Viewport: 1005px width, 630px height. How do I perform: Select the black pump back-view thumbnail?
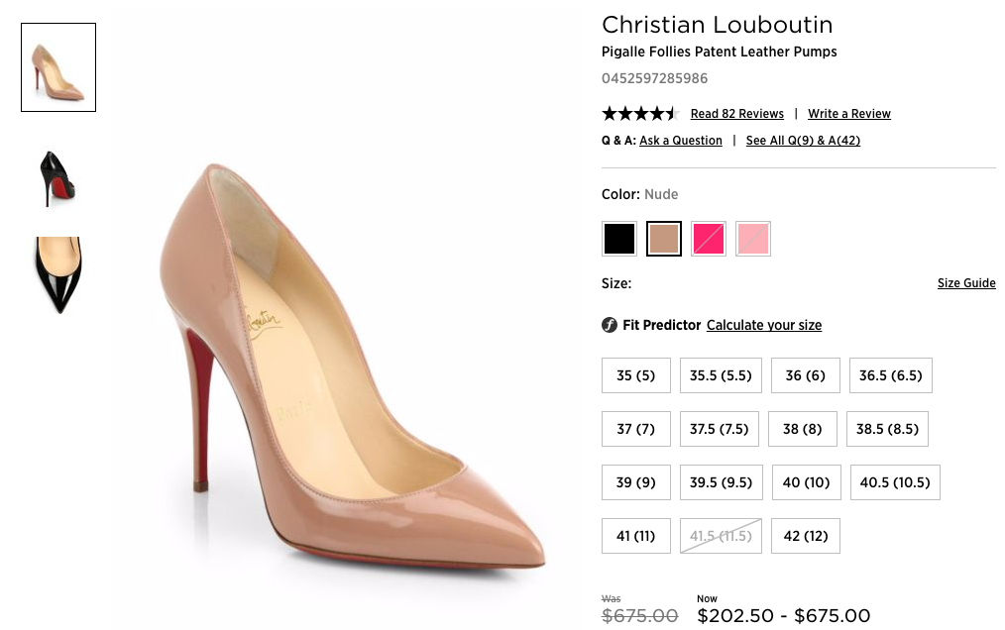pos(58,178)
